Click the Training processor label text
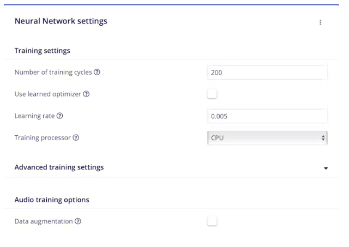This screenshot has width=349, height=247. [43, 138]
